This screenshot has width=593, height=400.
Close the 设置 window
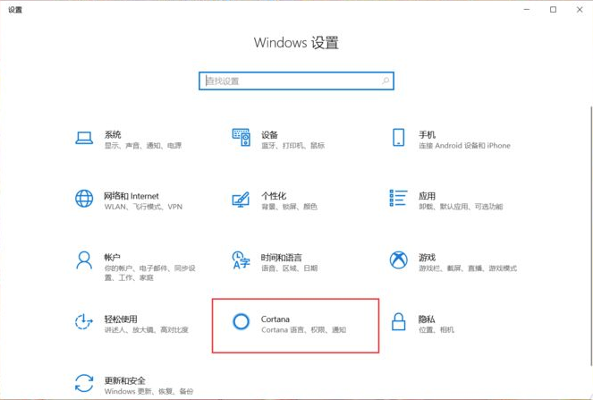click(580, 10)
